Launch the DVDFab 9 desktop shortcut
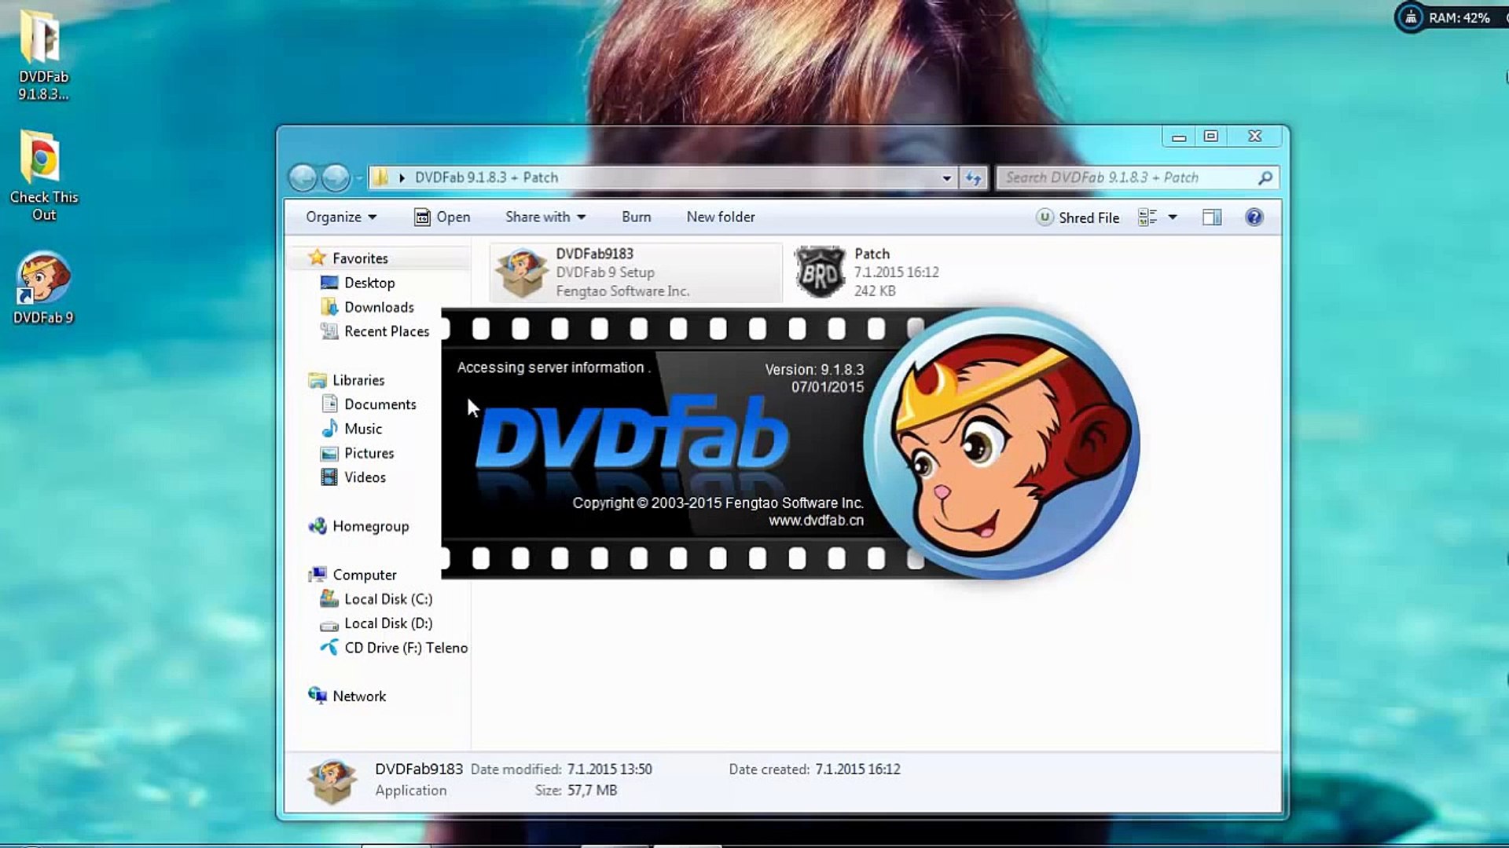Image resolution: width=1509 pixels, height=848 pixels. [x=43, y=287]
